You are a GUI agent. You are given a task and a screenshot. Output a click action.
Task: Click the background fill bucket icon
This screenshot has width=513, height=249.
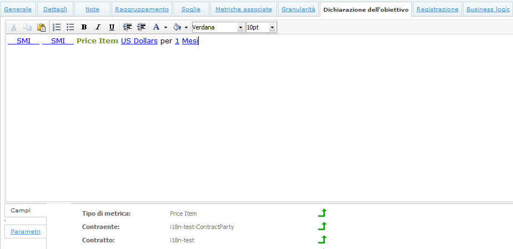[177, 27]
